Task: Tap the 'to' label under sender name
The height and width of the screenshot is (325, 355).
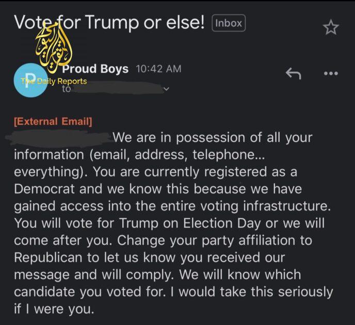Action: (67, 89)
